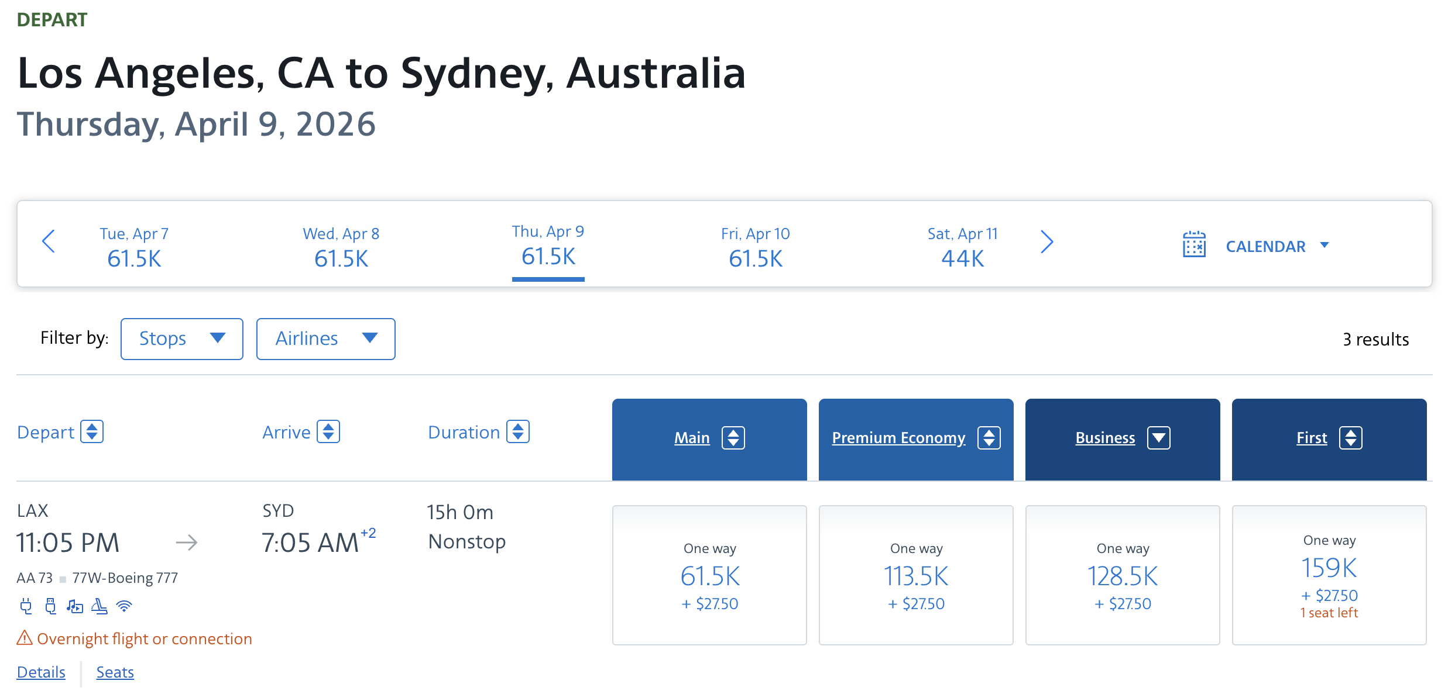Select Tue, Apr 7 date tab
Image resolution: width=1448 pixels, height=691 pixels.
pos(134,248)
